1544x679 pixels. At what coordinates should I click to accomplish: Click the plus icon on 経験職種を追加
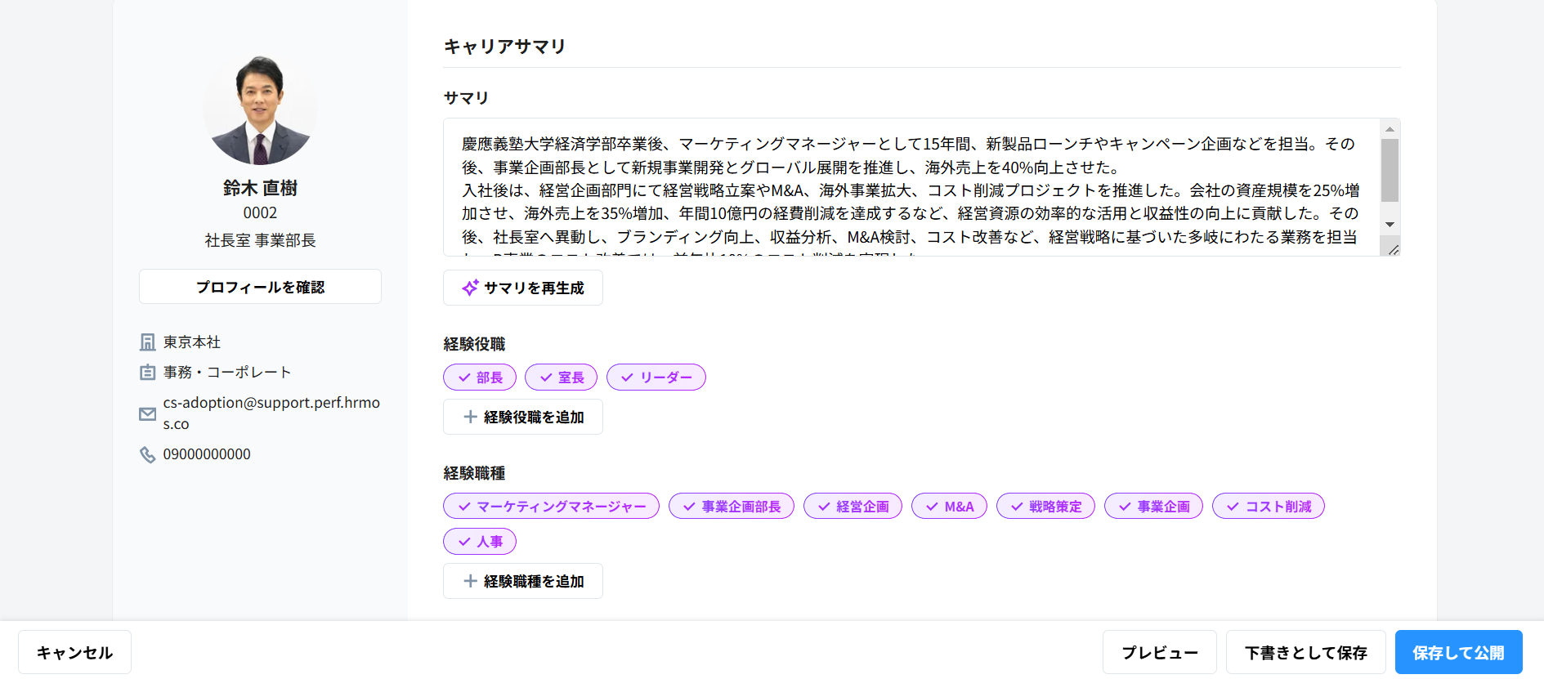[470, 581]
